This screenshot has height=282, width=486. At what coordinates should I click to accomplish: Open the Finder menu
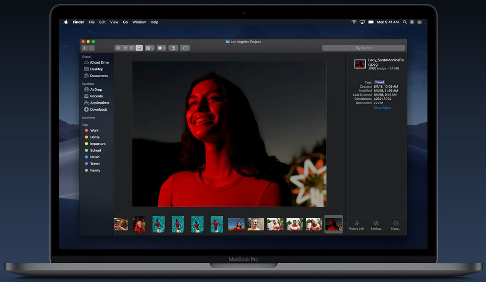pos(78,22)
